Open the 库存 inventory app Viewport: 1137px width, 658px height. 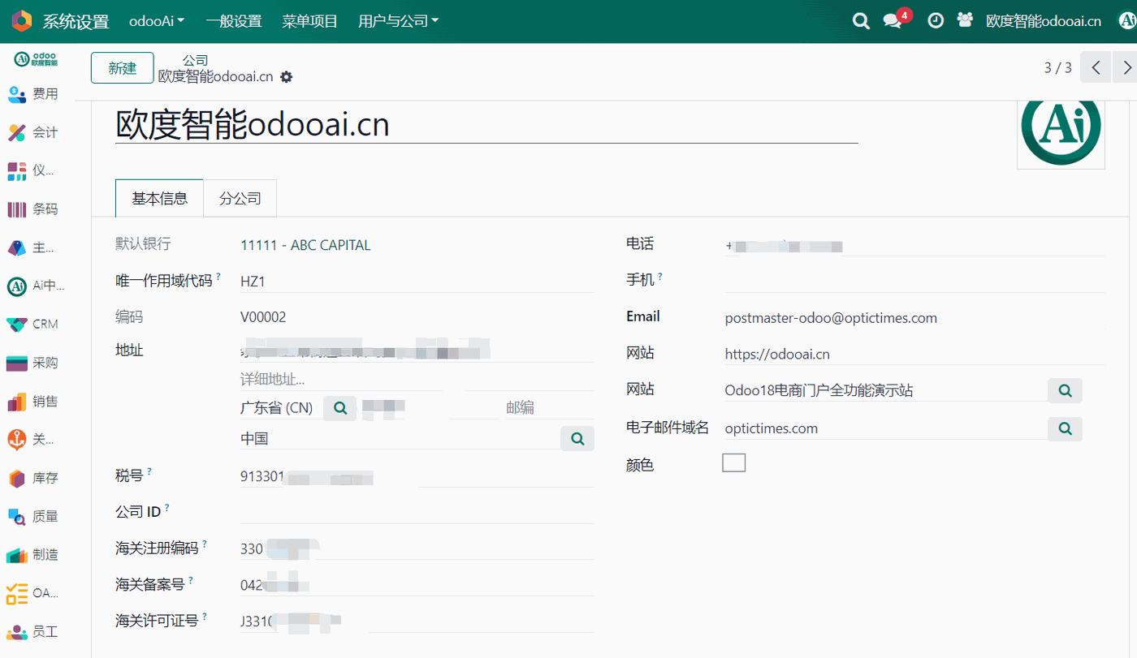(33, 478)
